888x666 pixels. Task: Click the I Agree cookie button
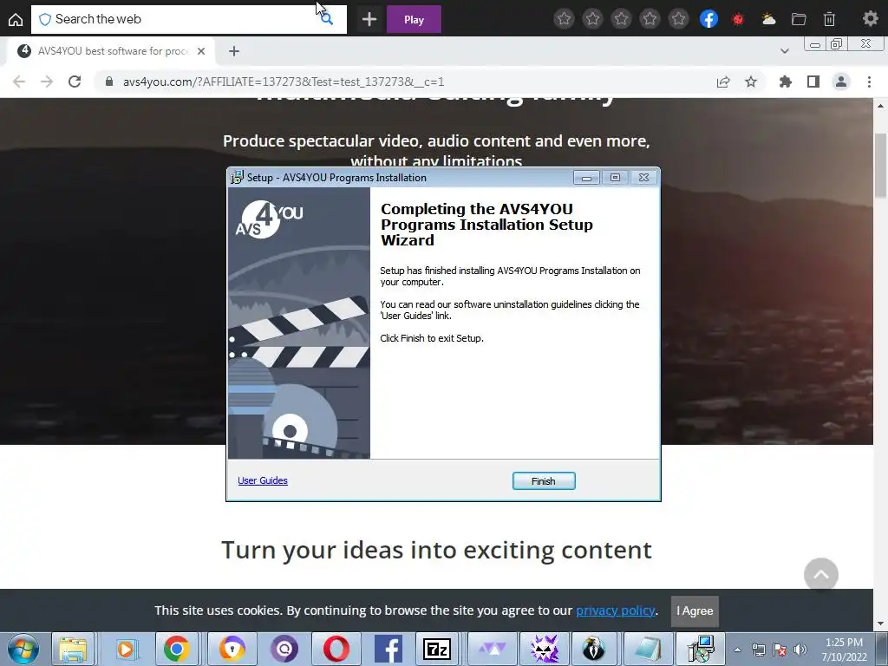pyautogui.click(x=695, y=611)
